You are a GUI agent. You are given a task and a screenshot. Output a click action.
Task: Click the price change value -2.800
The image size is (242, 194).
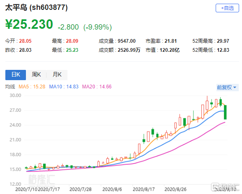click(68, 27)
